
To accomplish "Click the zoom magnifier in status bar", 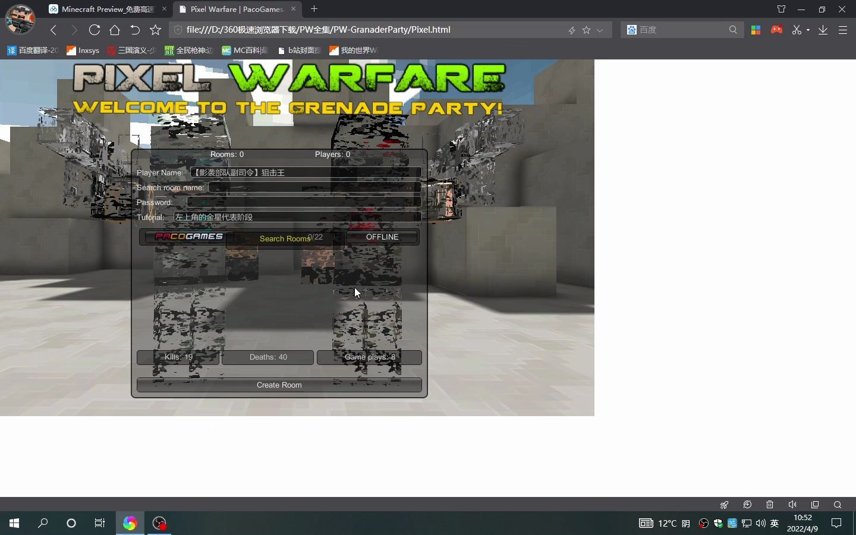I will pyautogui.click(x=838, y=505).
